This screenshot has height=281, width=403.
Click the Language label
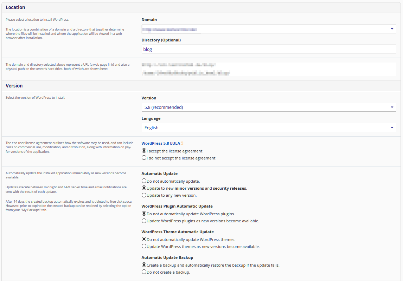(151, 118)
